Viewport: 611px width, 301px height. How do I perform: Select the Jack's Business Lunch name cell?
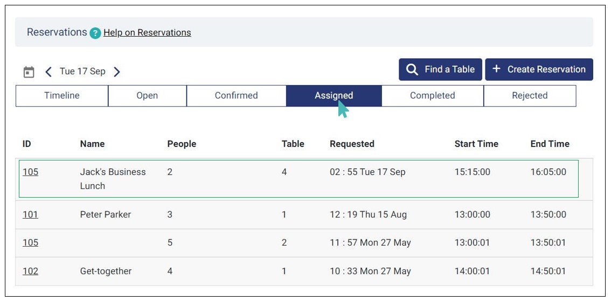tap(113, 179)
